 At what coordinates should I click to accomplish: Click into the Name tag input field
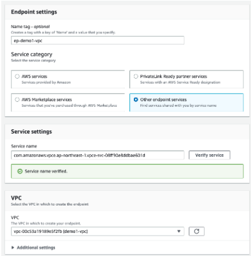97,40
